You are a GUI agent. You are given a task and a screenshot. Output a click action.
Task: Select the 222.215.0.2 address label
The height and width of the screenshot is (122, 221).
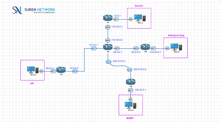140,69
